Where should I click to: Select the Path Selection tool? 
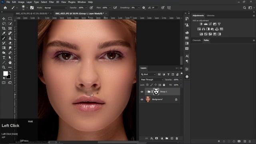point(10,58)
